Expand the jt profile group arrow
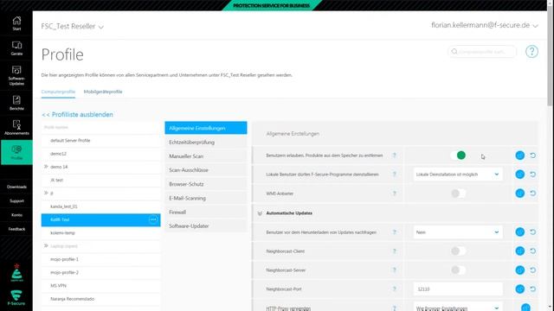 coord(46,193)
